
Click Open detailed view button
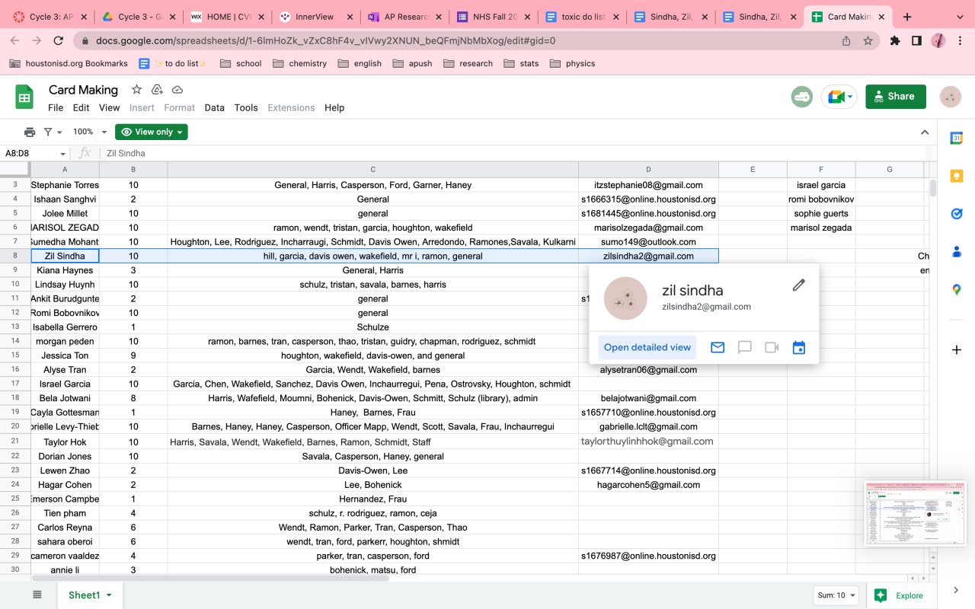[x=647, y=347]
